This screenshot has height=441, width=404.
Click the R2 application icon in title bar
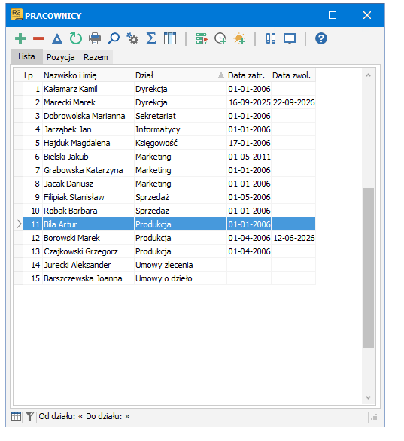tap(17, 14)
